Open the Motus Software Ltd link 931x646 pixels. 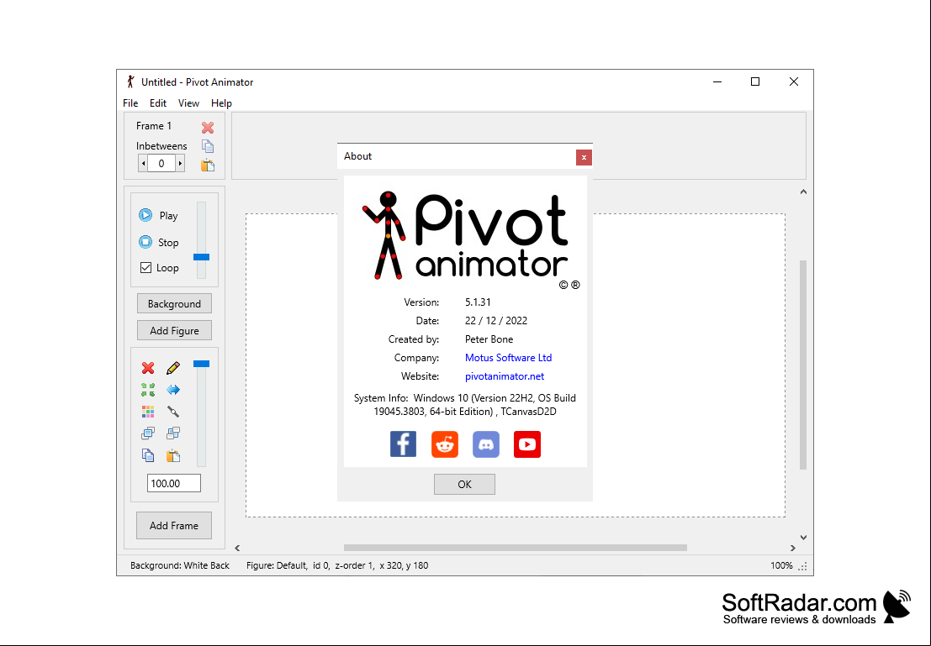tap(508, 358)
